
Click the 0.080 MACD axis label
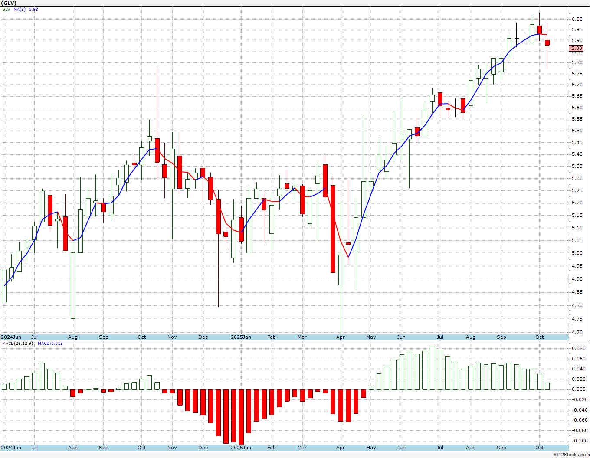[578, 348]
